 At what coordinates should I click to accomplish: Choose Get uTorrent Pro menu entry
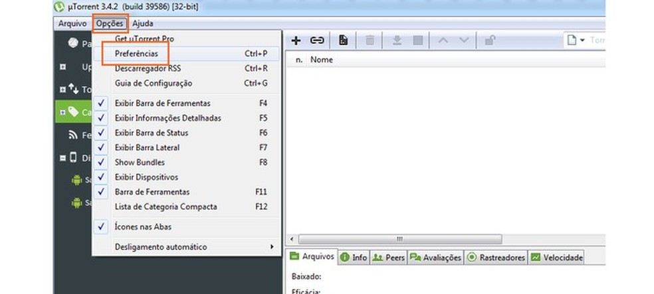pos(187,38)
